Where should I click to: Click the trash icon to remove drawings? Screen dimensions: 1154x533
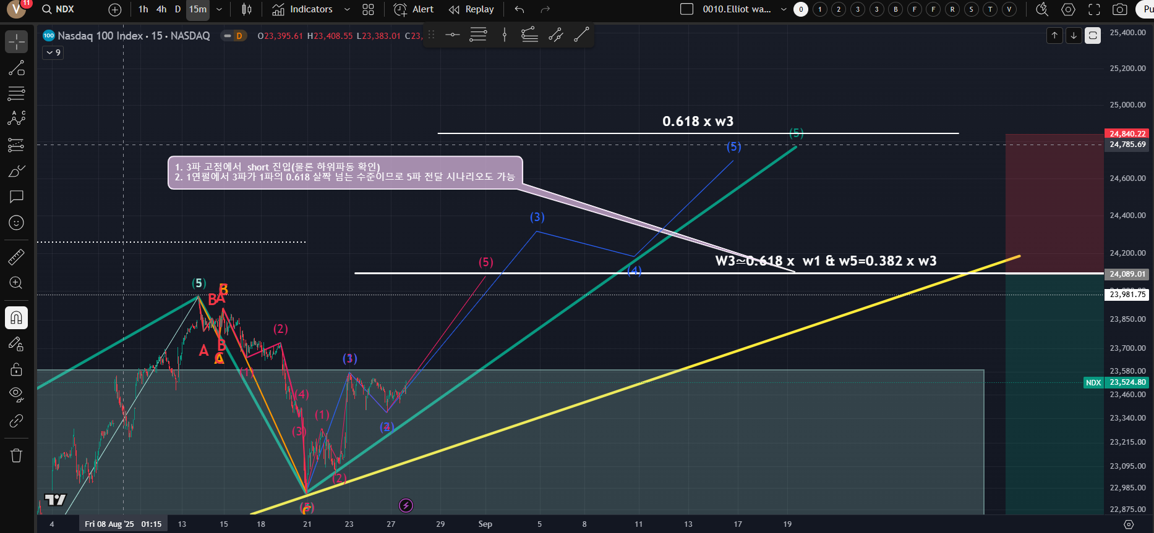point(17,456)
